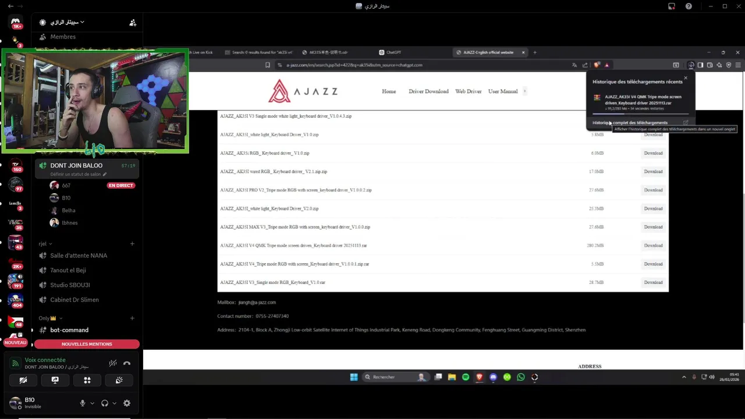Collapse the Only channel category
Image resolution: width=745 pixels, height=419 pixels.
coord(51,318)
